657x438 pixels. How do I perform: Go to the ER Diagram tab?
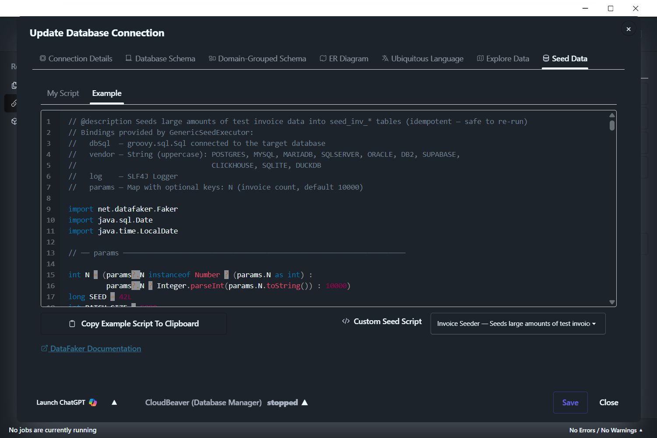(x=344, y=59)
